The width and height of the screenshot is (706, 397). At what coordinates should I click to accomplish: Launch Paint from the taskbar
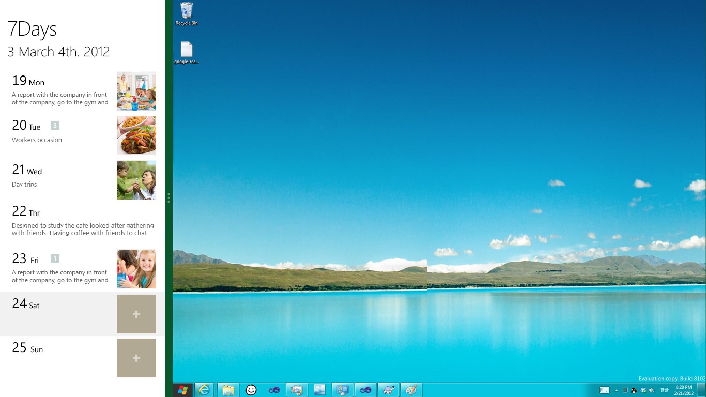click(411, 390)
